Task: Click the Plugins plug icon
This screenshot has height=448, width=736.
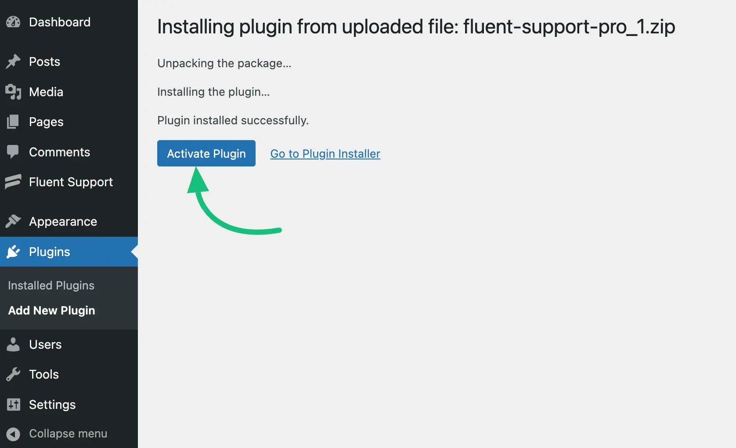Action: tap(13, 252)
